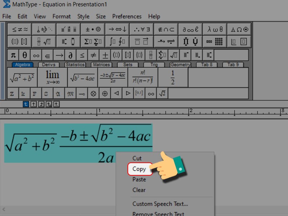This screenshot has height=216, width=288.
Task: Insert the infinity symbol from the symbol bar
Action: click(x=36, y=55)
